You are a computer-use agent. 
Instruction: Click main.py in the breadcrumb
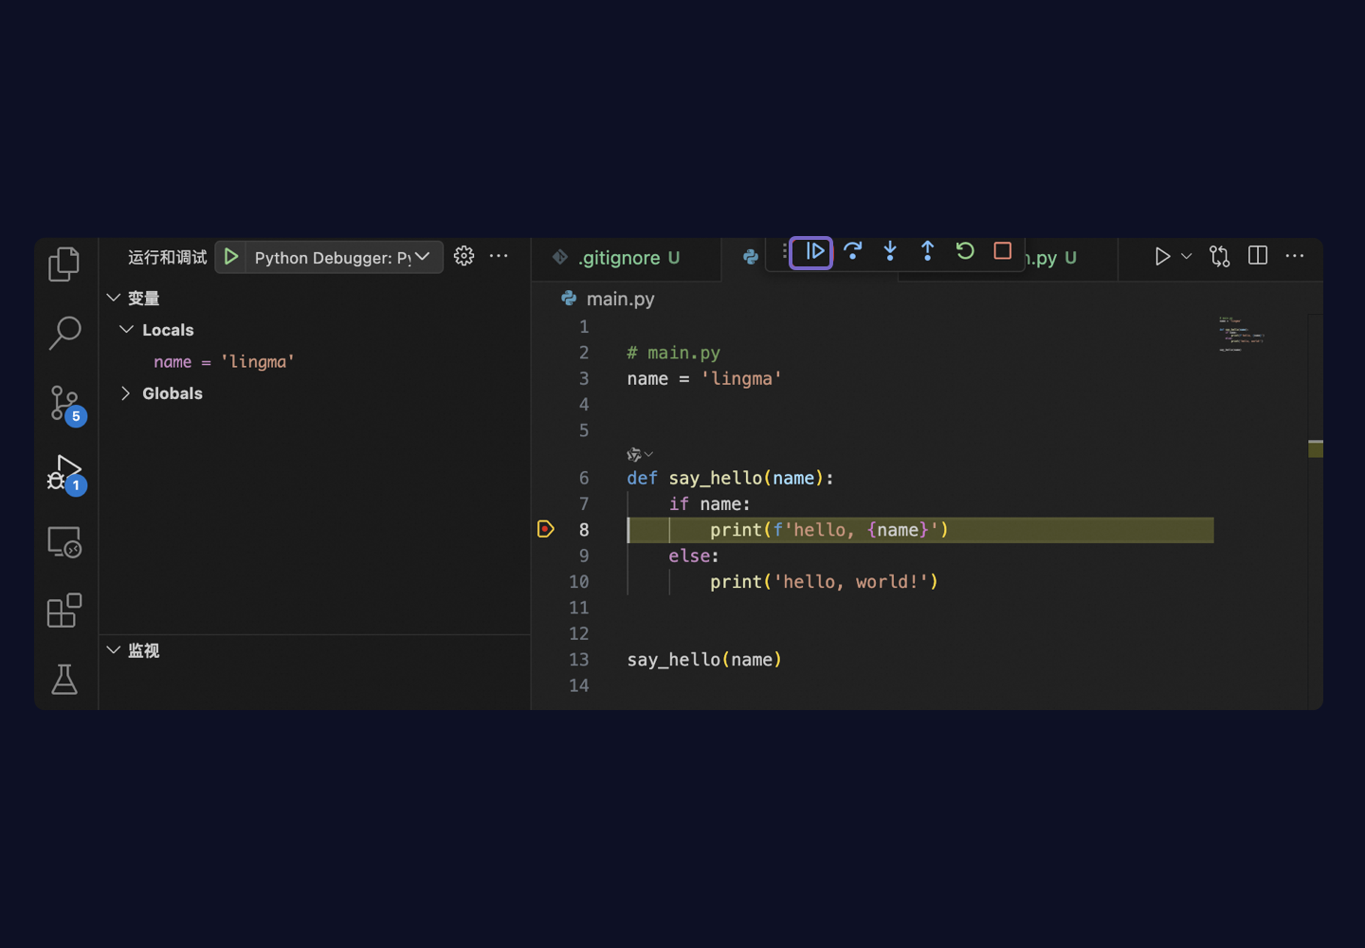pyautogui.click(x=620, y=299)
